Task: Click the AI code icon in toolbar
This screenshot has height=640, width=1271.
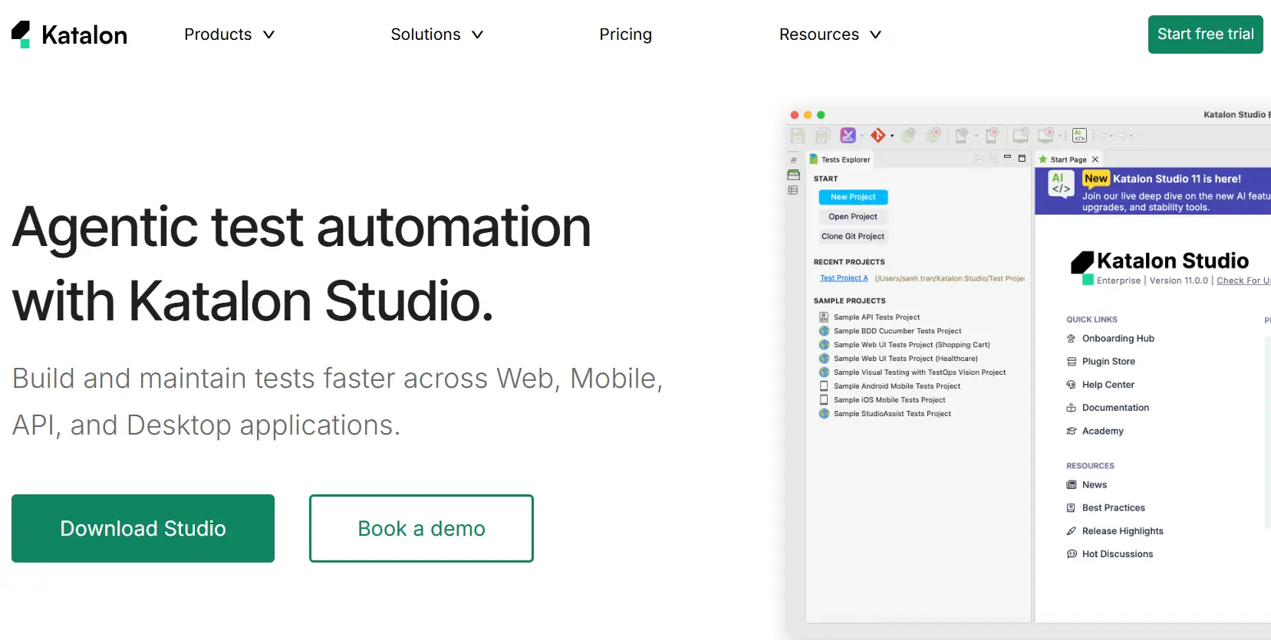Action: pyautogui.click(x=1079, y=136)
